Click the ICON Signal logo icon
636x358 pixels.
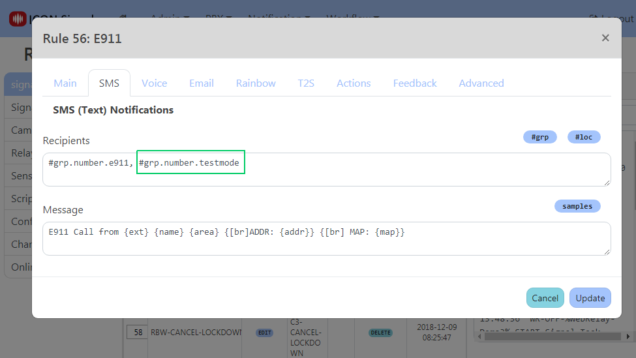tap(18, 18)
